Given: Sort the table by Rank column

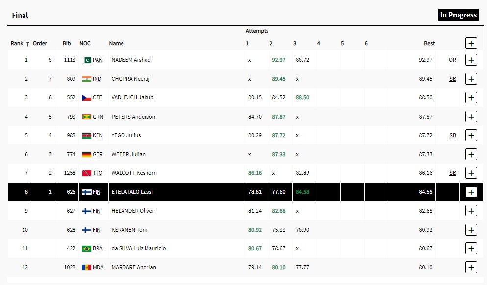Looking at the screenshot, I should 20,43.
